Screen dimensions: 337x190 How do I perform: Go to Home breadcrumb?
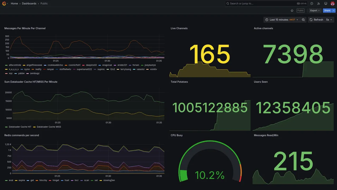(14, 3)
